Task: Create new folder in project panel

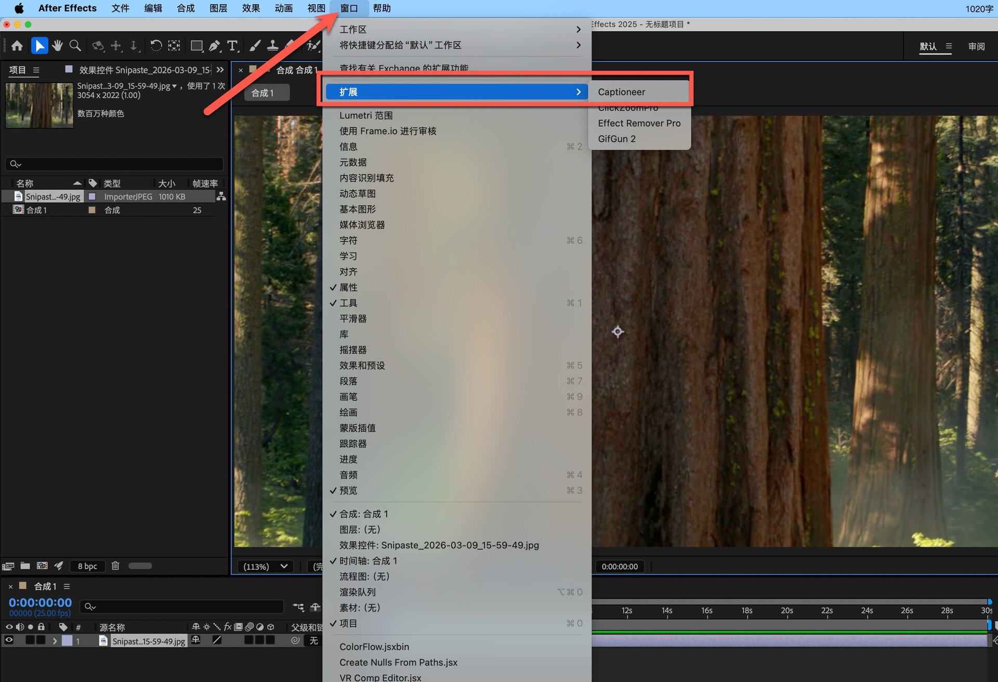Action: 25,566
